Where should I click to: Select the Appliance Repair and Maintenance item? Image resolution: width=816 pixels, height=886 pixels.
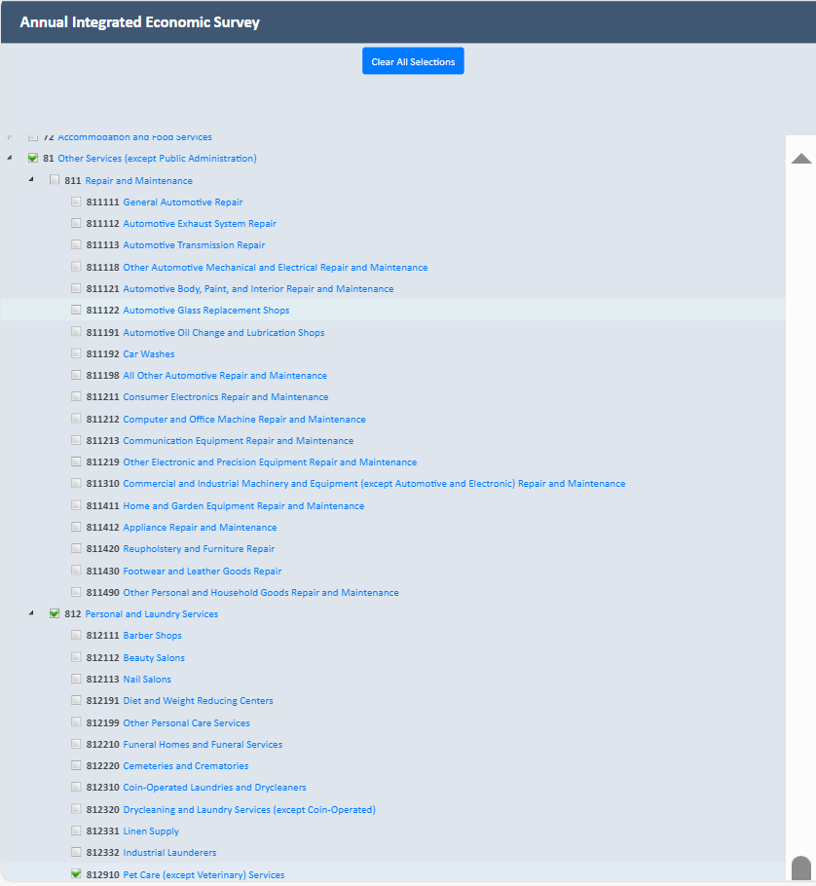point(200,528)
